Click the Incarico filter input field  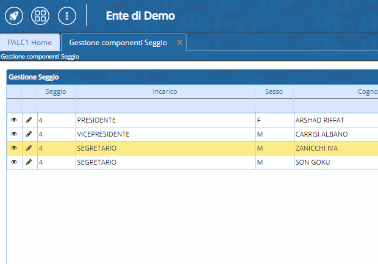(x=165, y=106)
